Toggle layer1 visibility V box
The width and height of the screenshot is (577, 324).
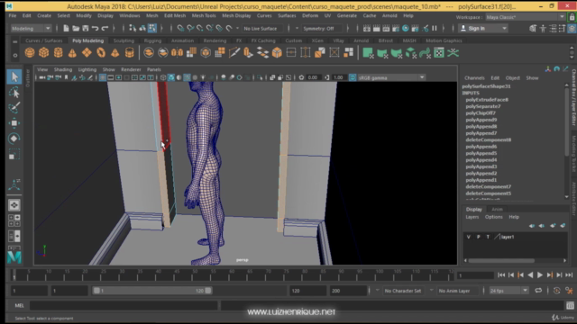click(469, 237)
